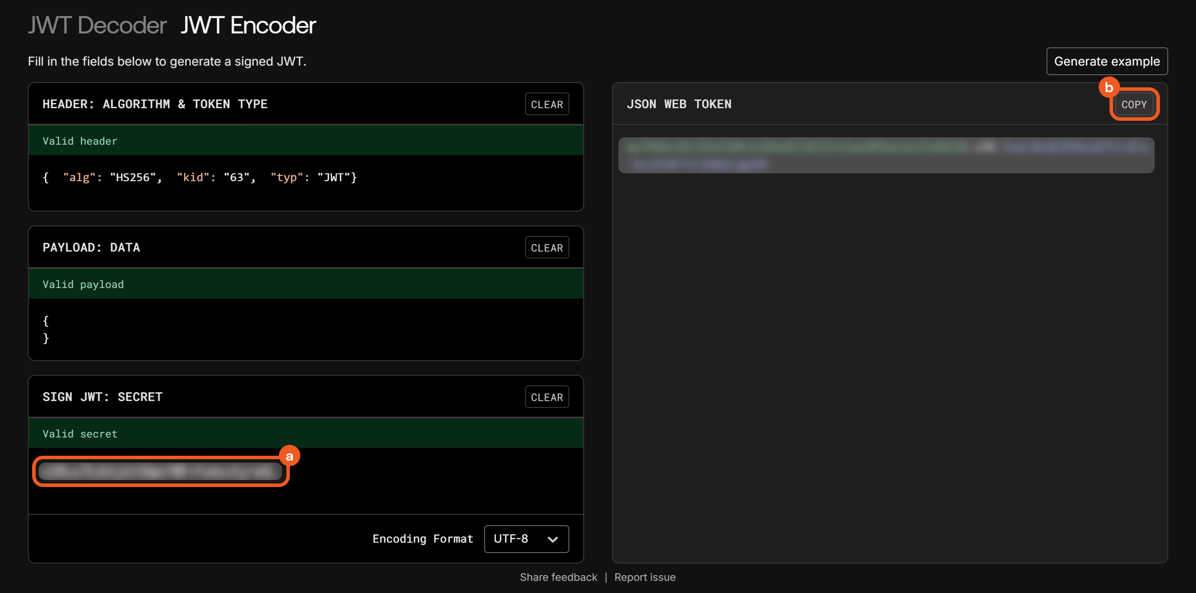This screenshot has height=593, width=1196.
Task: Click the Valid header status bar
Action: click(x=306, y=141)
